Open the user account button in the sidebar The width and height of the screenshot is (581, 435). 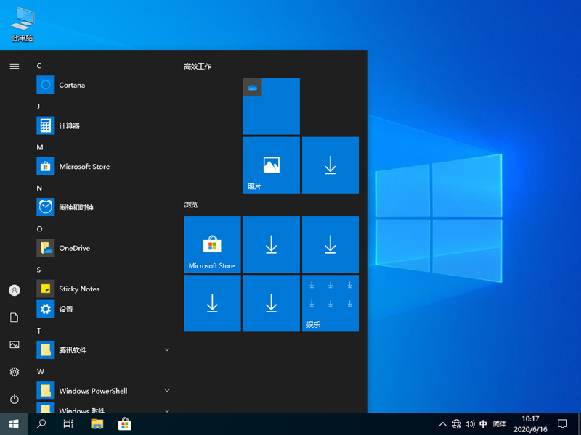(14, 290)
